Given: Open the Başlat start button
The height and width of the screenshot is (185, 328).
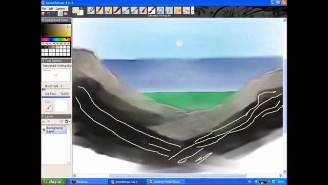Looking at the screenshot, I should click(x=54, y=181).
